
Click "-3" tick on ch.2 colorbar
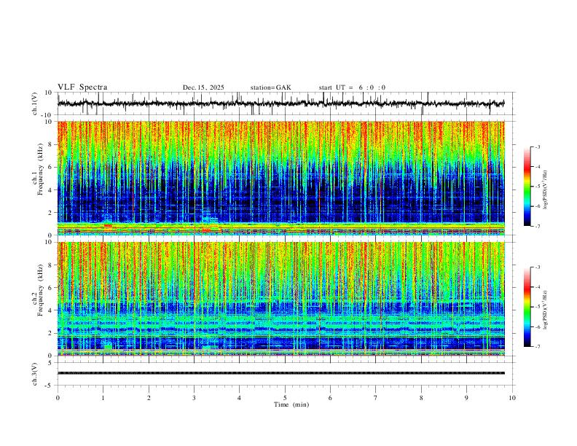pyautogui.click(x=538, y=267)
